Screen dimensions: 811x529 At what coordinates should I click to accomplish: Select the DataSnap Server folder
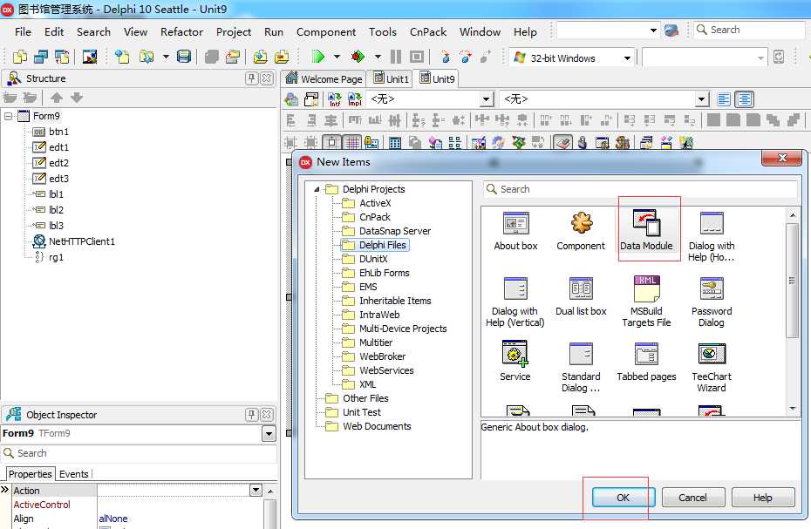tap(387, 231)
